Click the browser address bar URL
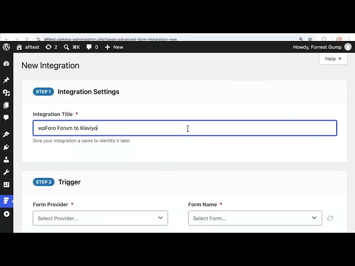The height and width of the screenshot is (266, 355). tap(110, 39)
